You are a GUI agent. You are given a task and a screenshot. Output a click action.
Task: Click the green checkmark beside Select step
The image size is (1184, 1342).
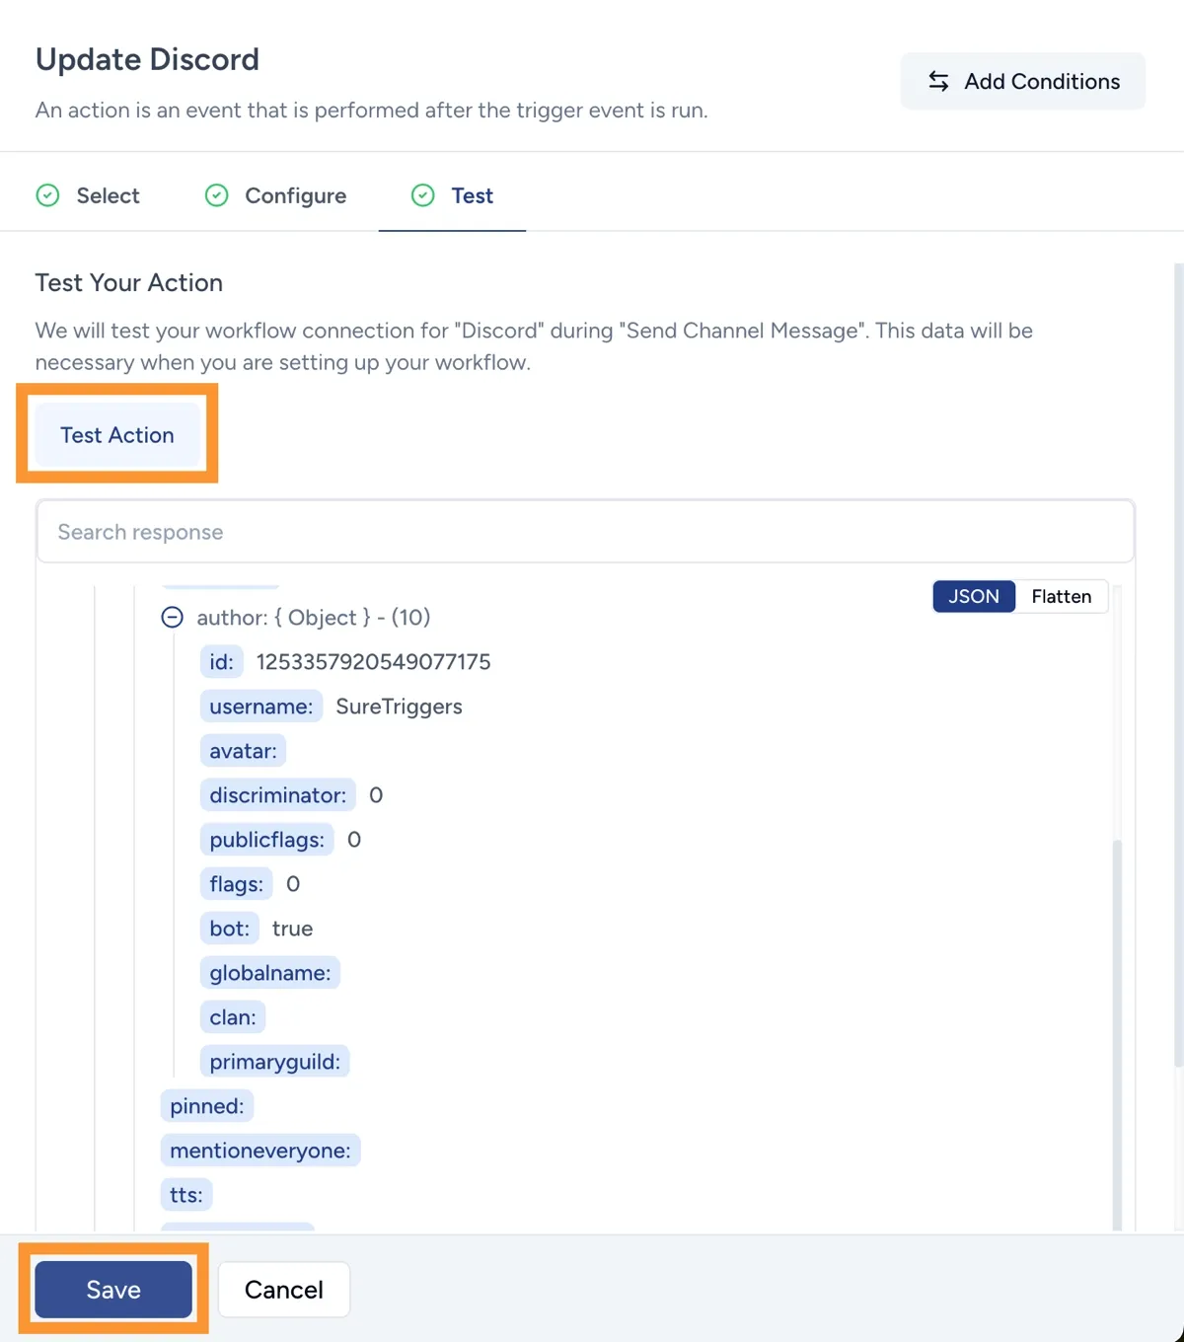pos(47,195)
